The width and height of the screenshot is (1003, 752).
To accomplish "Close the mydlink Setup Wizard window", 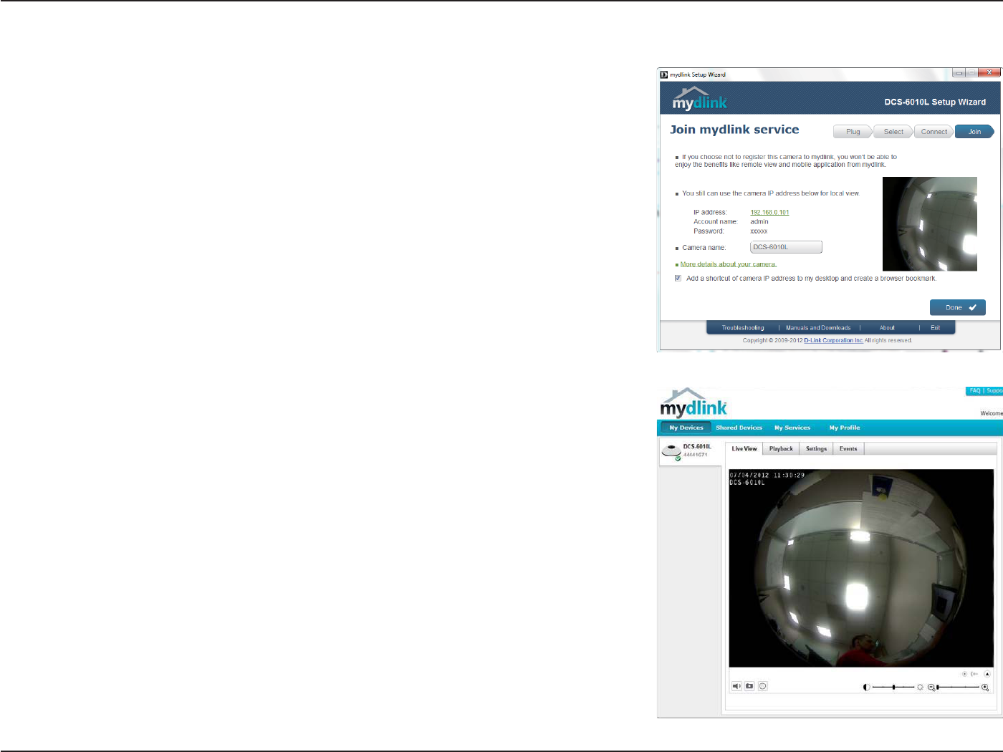I will (x=989, y=73).
